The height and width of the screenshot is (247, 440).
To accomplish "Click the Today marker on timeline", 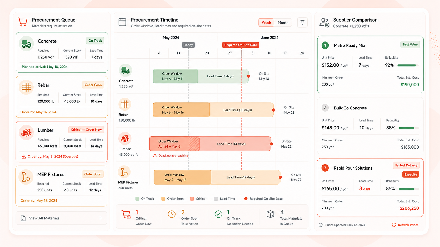I will pyautogui.click(x=188, y=45).
